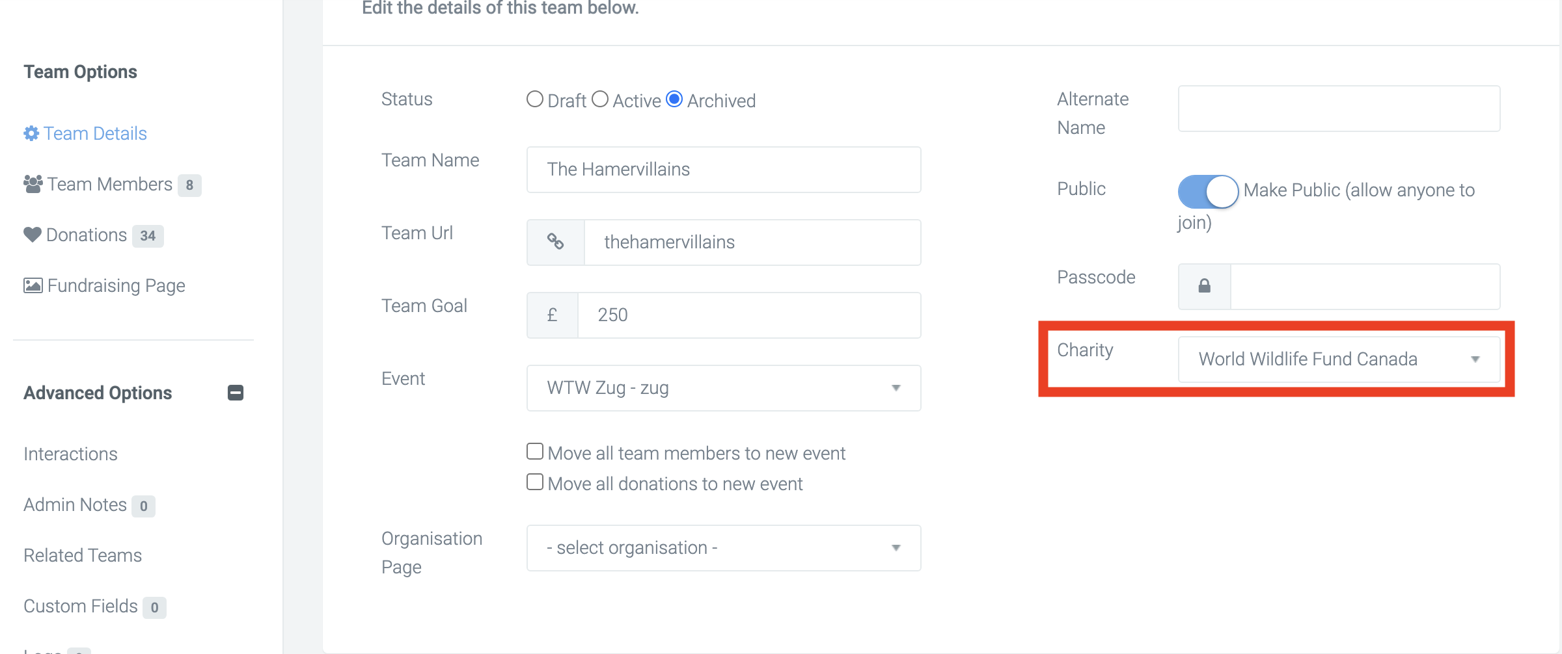Click the padlock icon in Passcode field
1562x654 pixels.
click(1205, 286)
